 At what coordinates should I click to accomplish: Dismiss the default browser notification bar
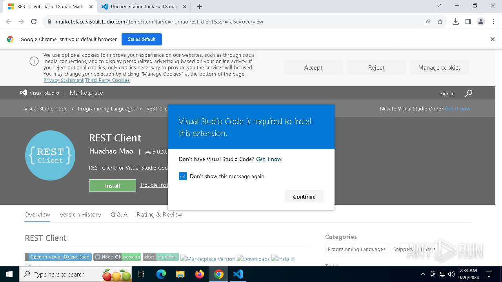click(x=493, y=39)
